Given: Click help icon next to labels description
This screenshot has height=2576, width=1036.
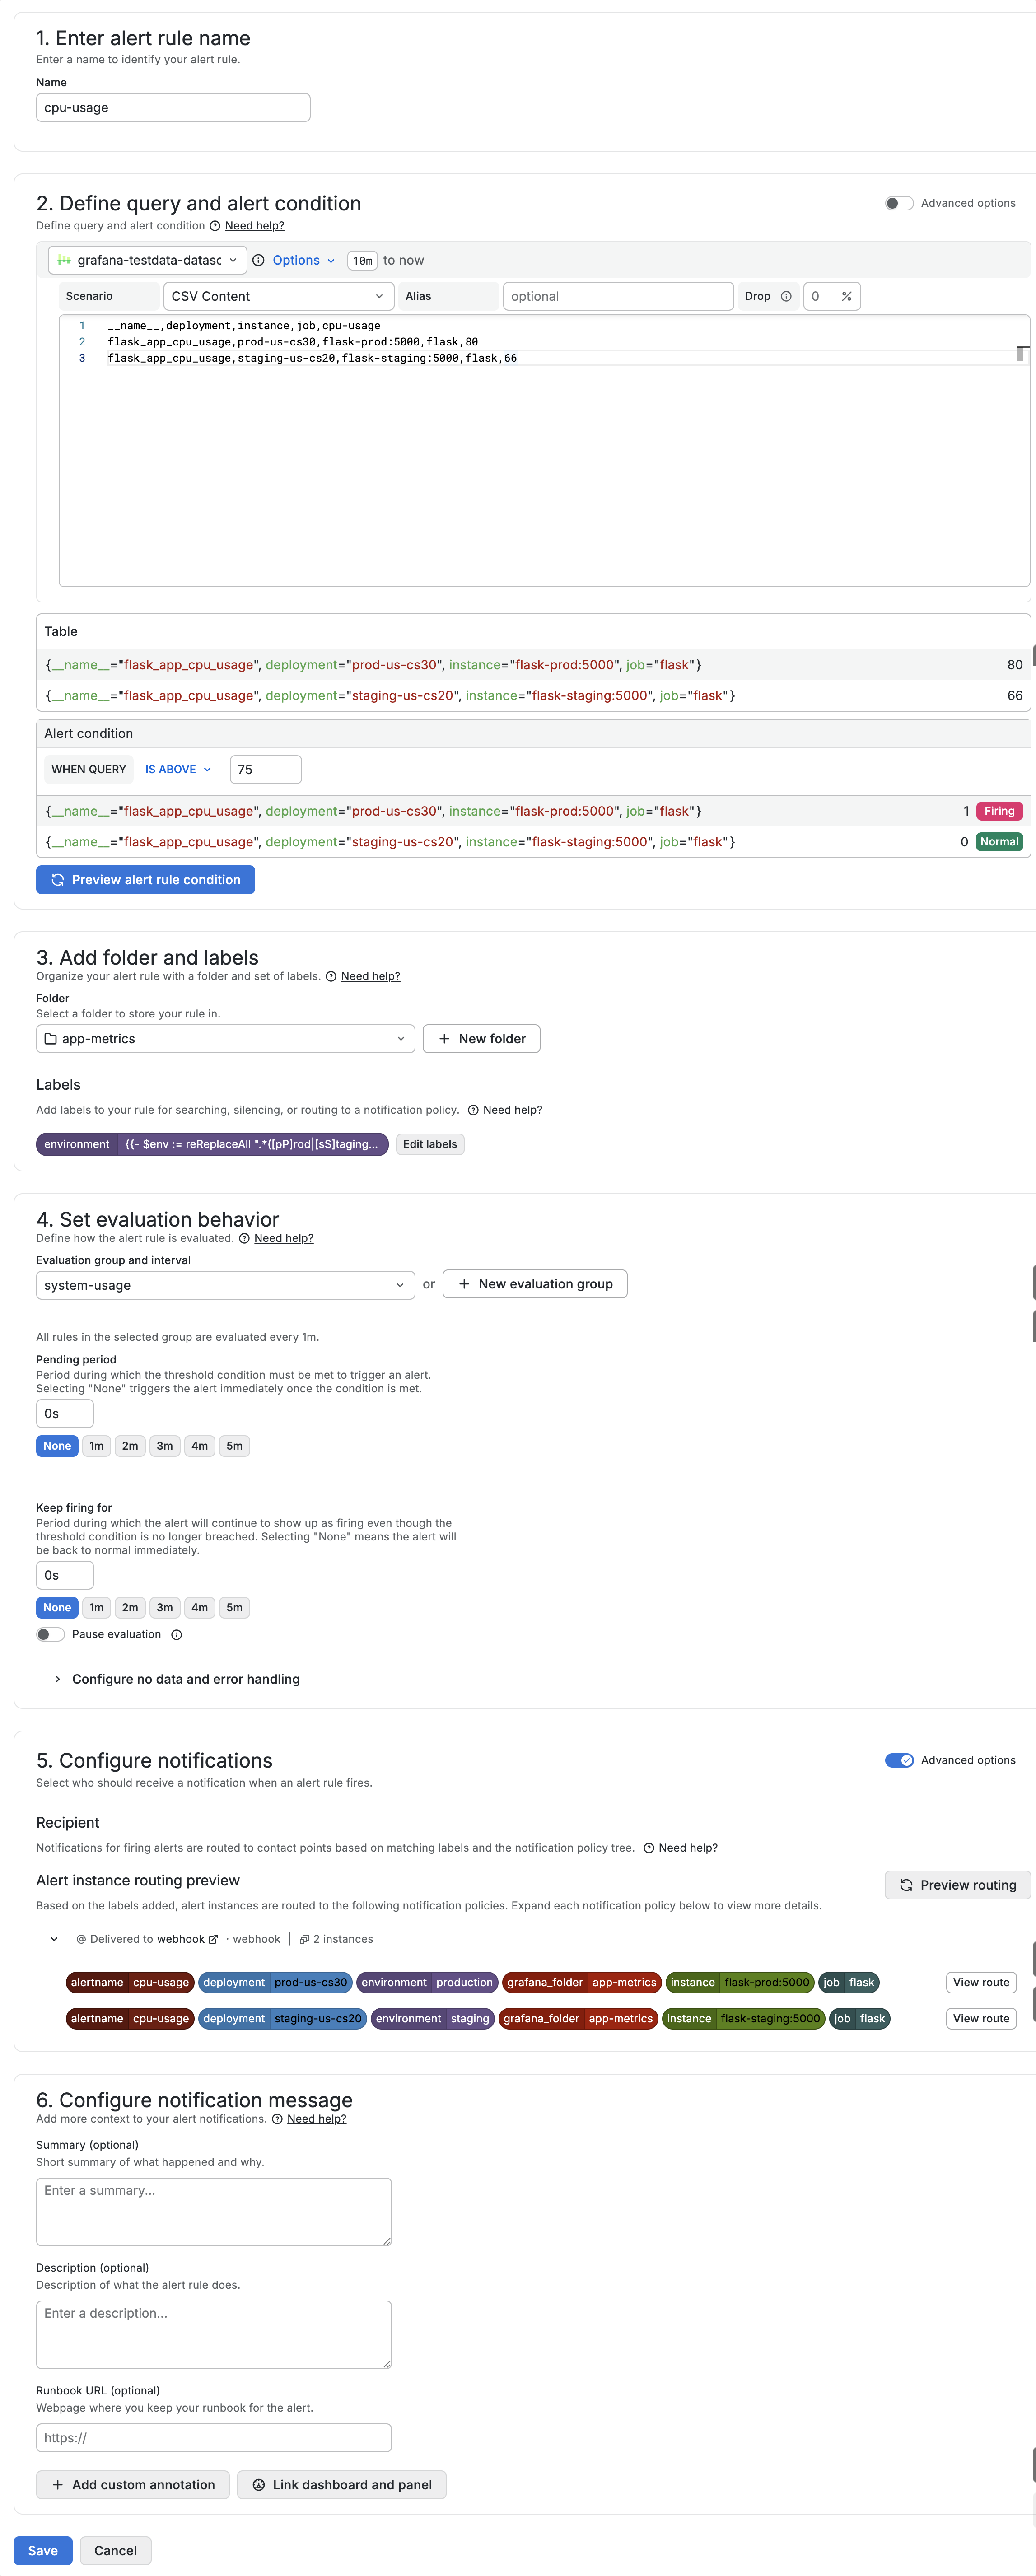Looking at the screenshot, I should 473,1110.
